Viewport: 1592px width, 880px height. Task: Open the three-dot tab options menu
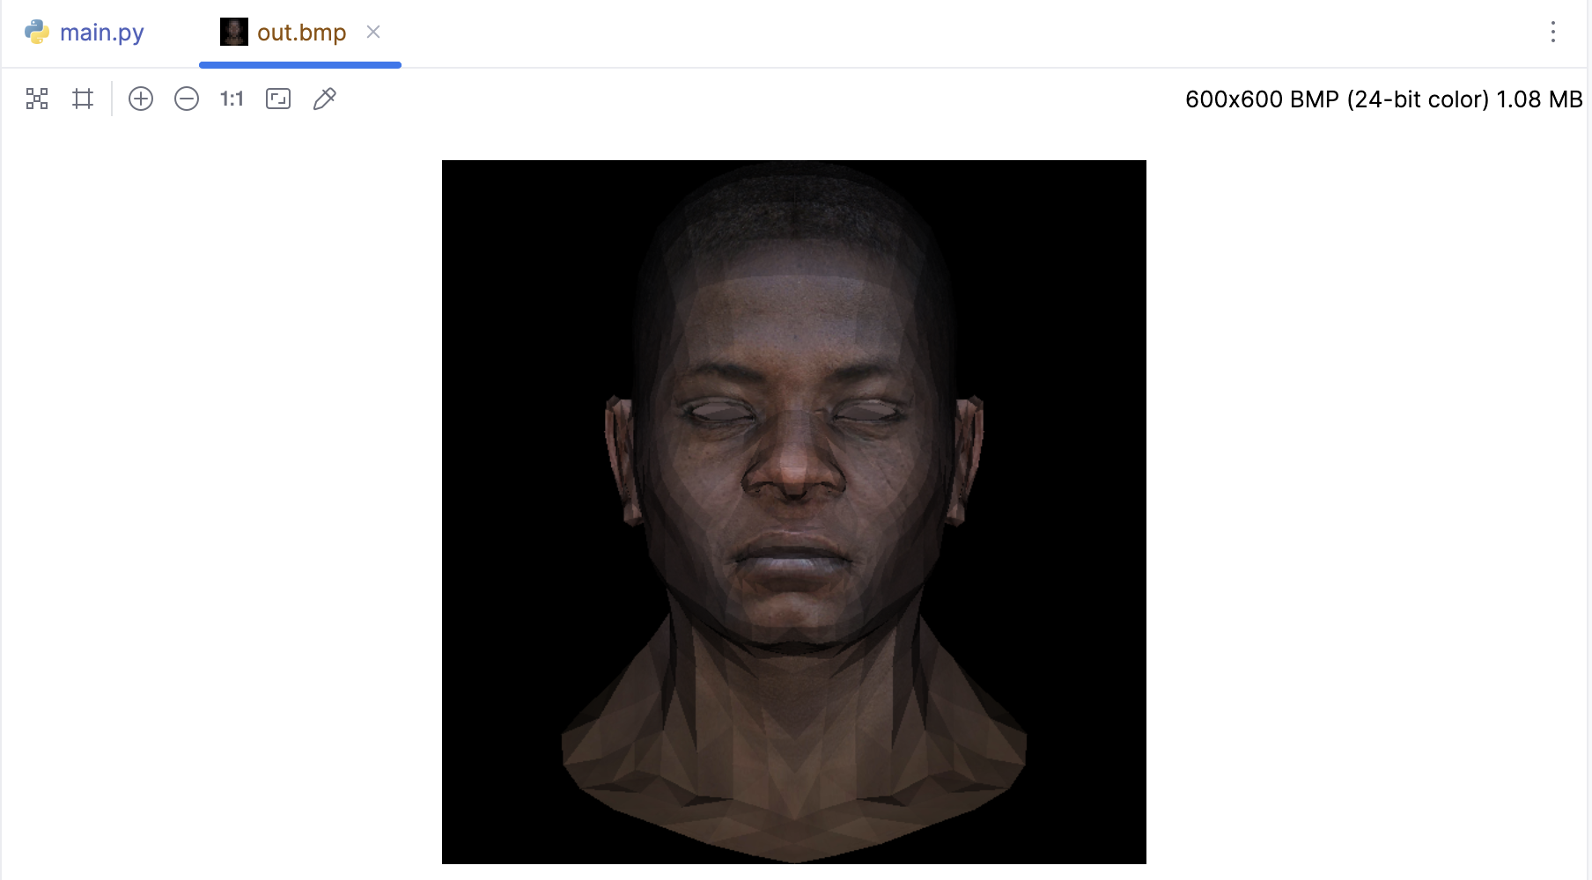click(x=1552, y=33)
